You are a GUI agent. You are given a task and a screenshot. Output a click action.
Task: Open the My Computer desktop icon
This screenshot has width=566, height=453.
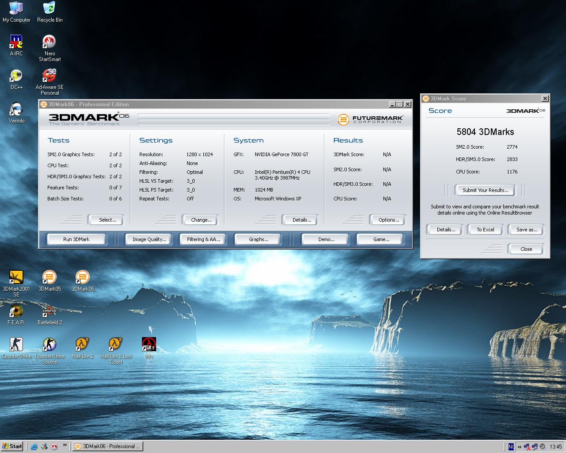click(x=16, y=12)
